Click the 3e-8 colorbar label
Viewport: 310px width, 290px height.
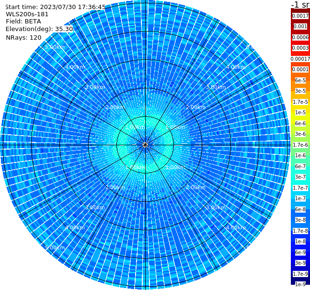pyautogui.click(x=300, y=220)
